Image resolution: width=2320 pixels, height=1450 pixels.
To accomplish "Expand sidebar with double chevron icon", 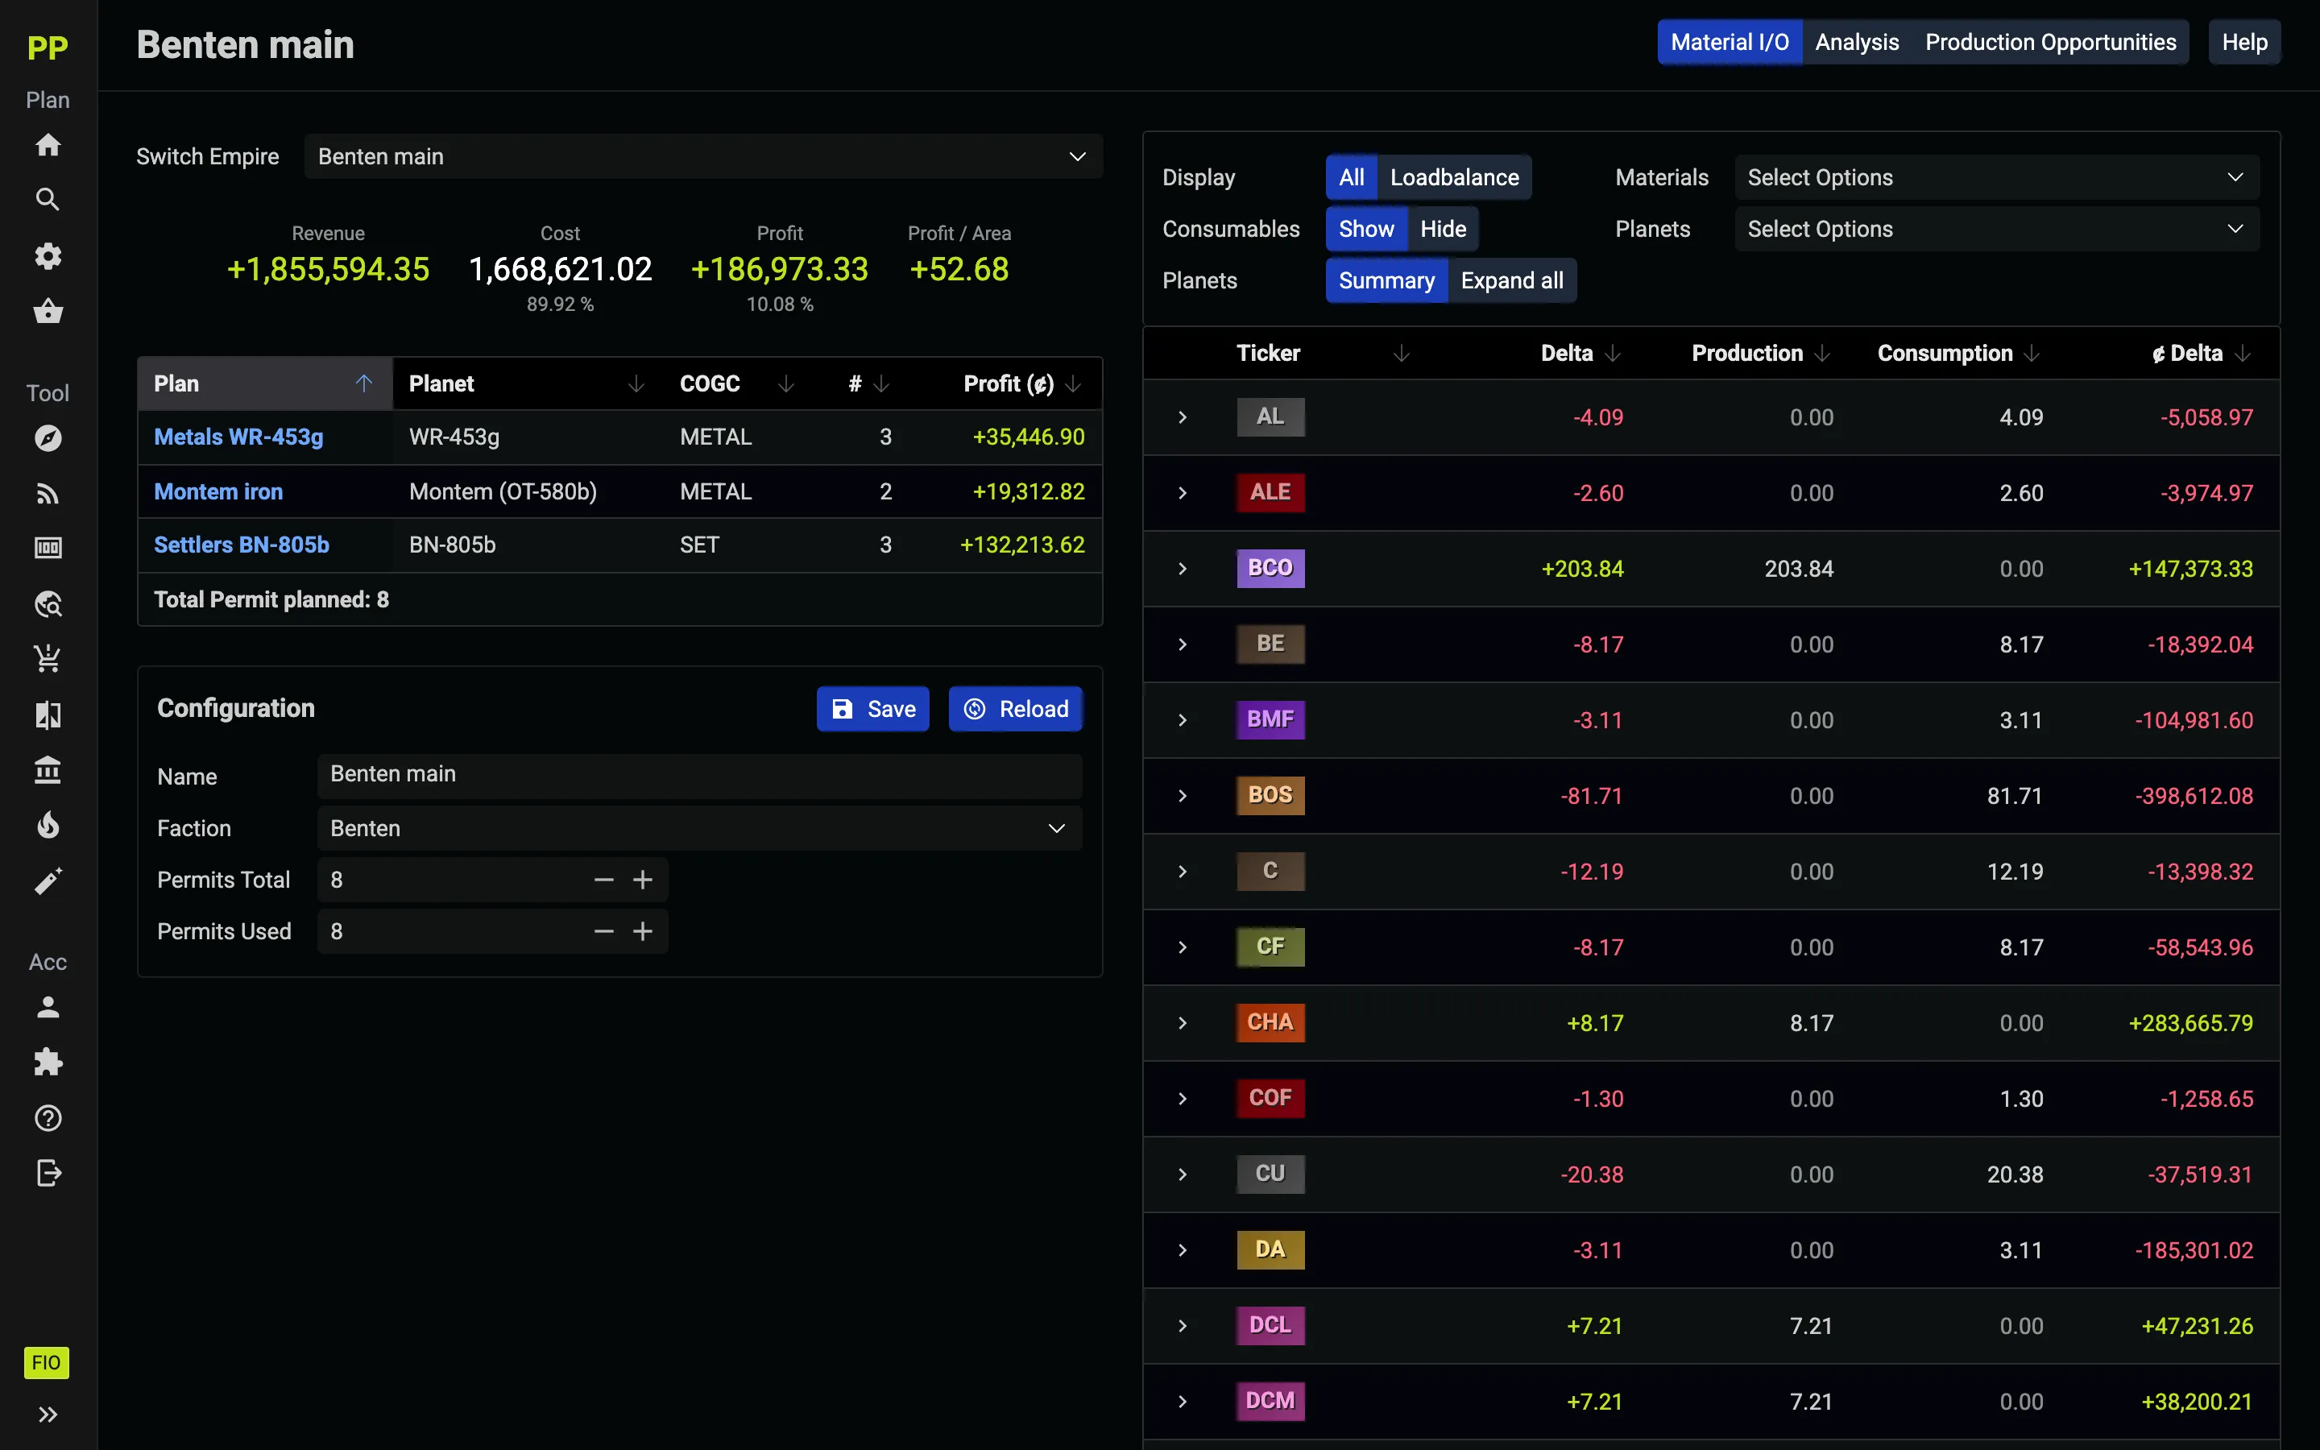I will pos(48,1415).
